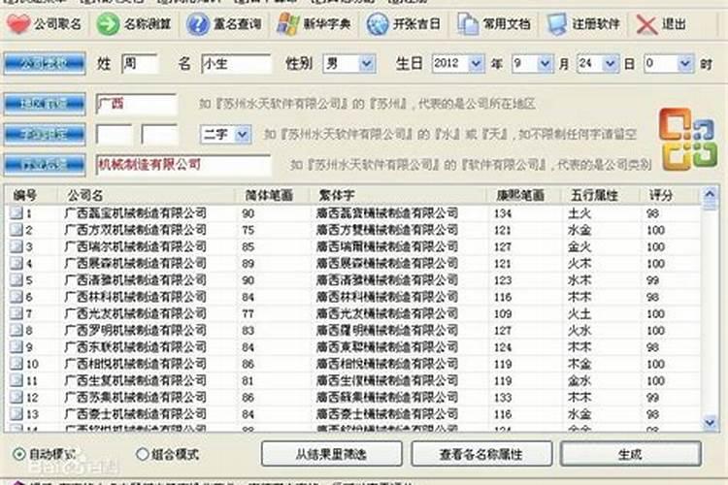Click the row icon for 广西磊宝机械制造有限公司

click(17, 213)
